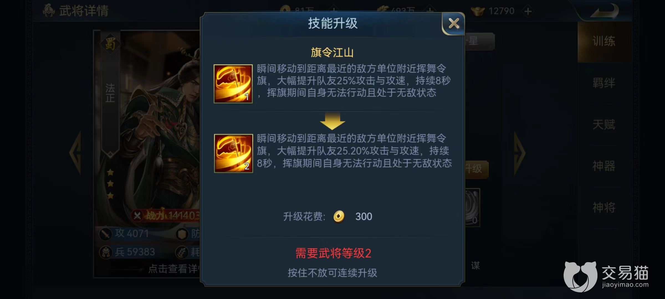The width and height of the screenshot is (665, 299).
Task: Click the gold coin cost icon
Action: coord(339,216)
